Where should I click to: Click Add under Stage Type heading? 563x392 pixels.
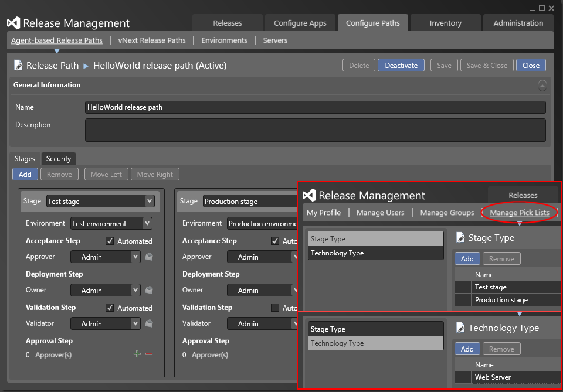(467, 258)
